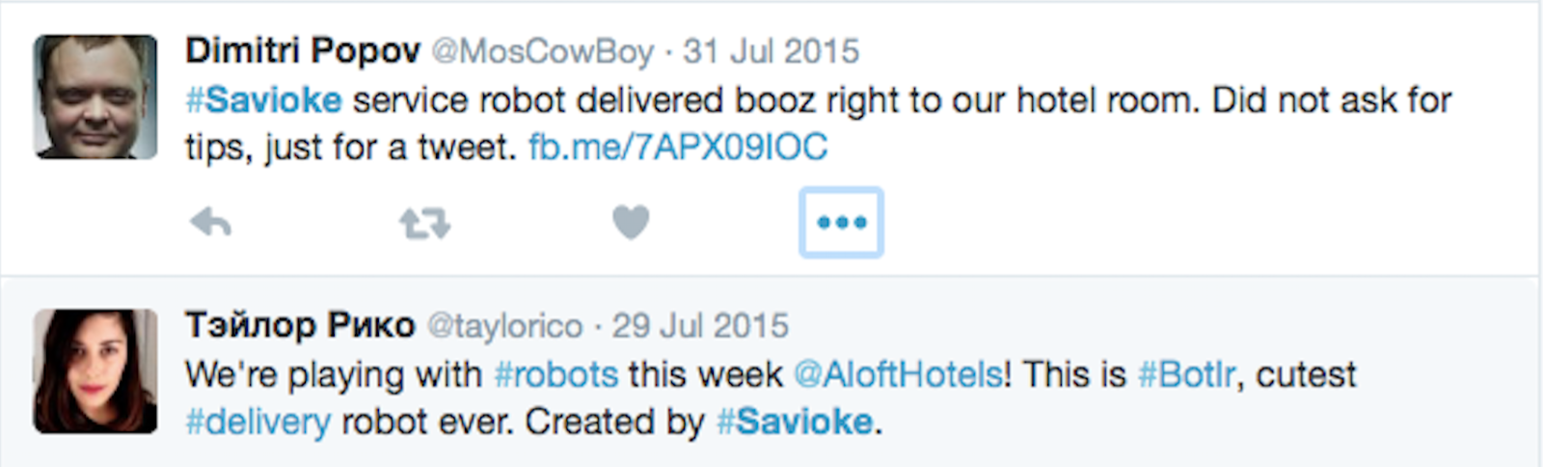Open #Savioke hashtag in Dimitri's tweet

tap(263, 99)
